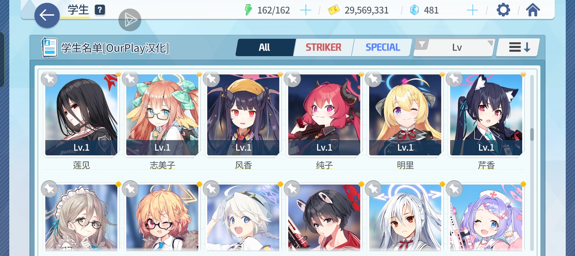575x256 pixels.
Task: Return to lobby with the home icon
Action: [533, 10]
